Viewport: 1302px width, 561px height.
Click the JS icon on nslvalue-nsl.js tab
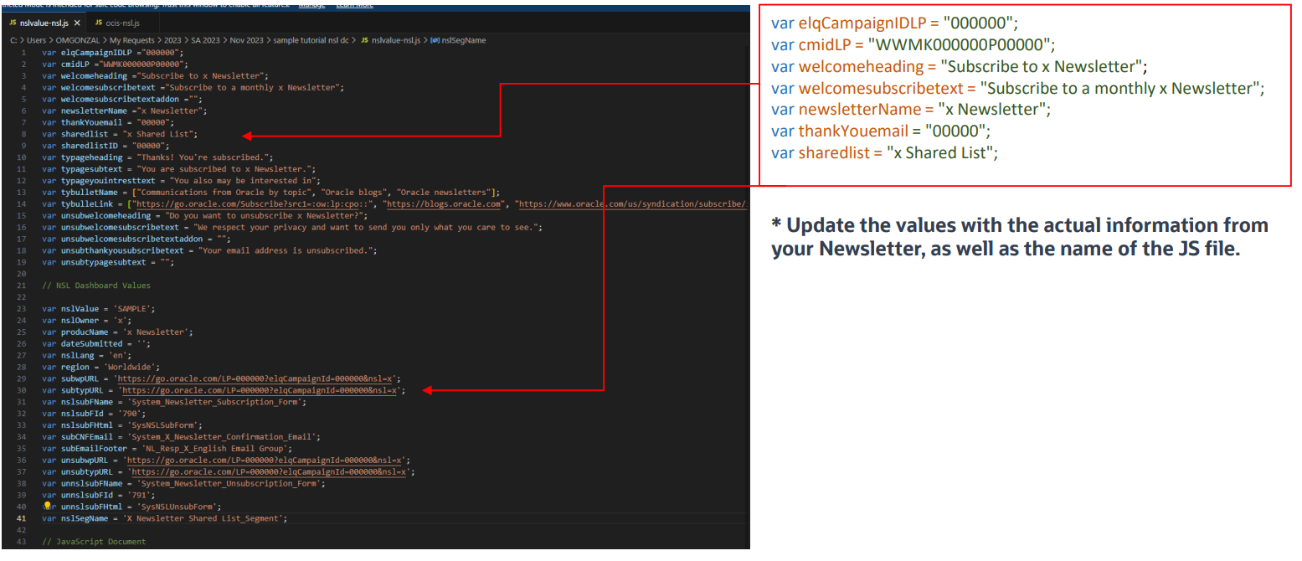click(13, 23)
